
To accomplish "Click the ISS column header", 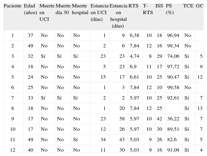I will [159, 6].
